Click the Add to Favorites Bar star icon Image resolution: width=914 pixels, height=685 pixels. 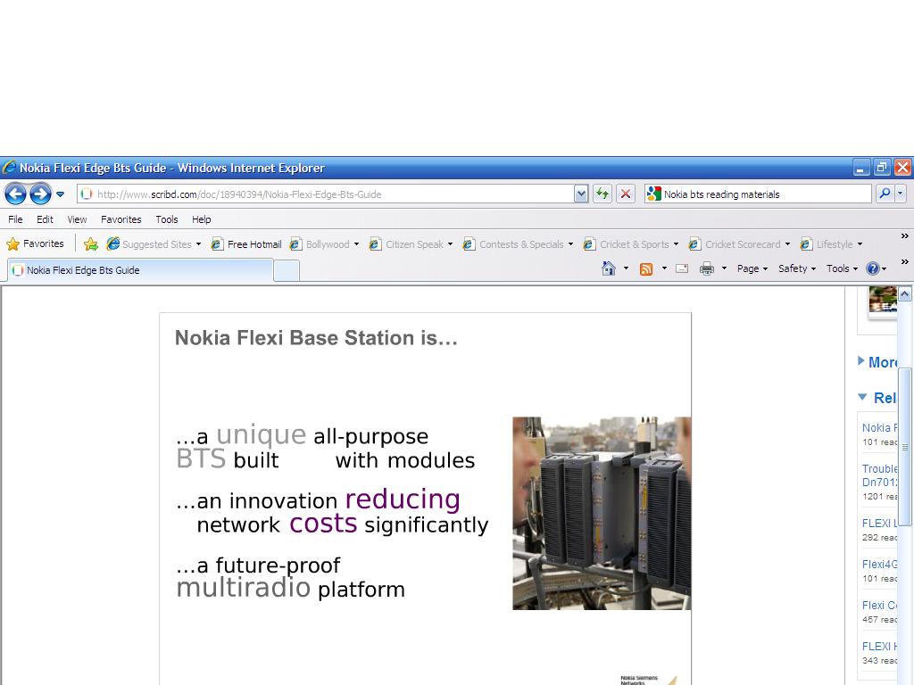click(x=90, y=244)
